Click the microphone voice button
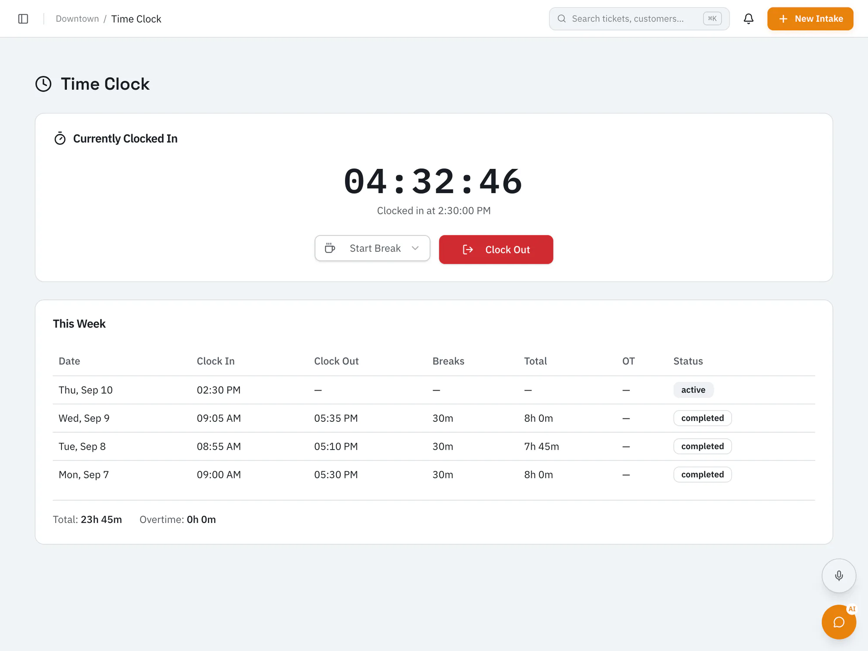868x651 pixels. coord(839,575)
